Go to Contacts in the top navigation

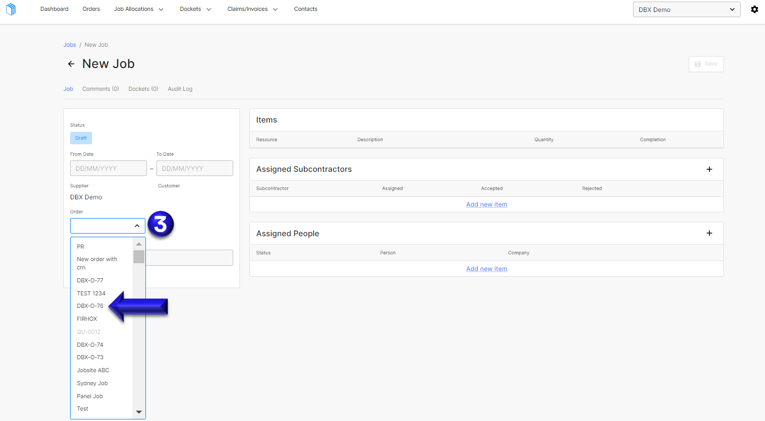tap(305, 9)
